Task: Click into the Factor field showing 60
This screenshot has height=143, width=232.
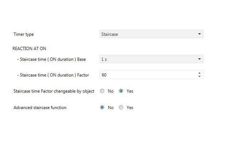Action: click(x=146, y=75)
